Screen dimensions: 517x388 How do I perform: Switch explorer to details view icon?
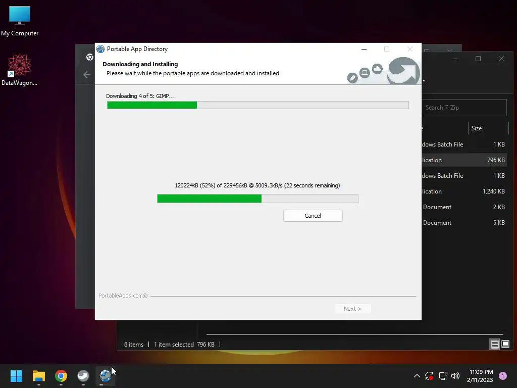(x=495, y=345)
